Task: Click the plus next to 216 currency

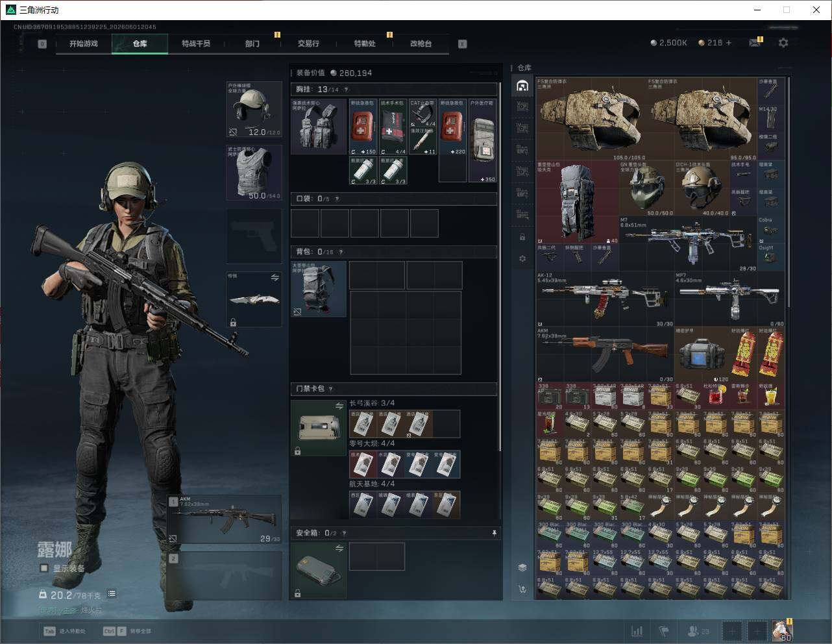Action: click(729, 43)
